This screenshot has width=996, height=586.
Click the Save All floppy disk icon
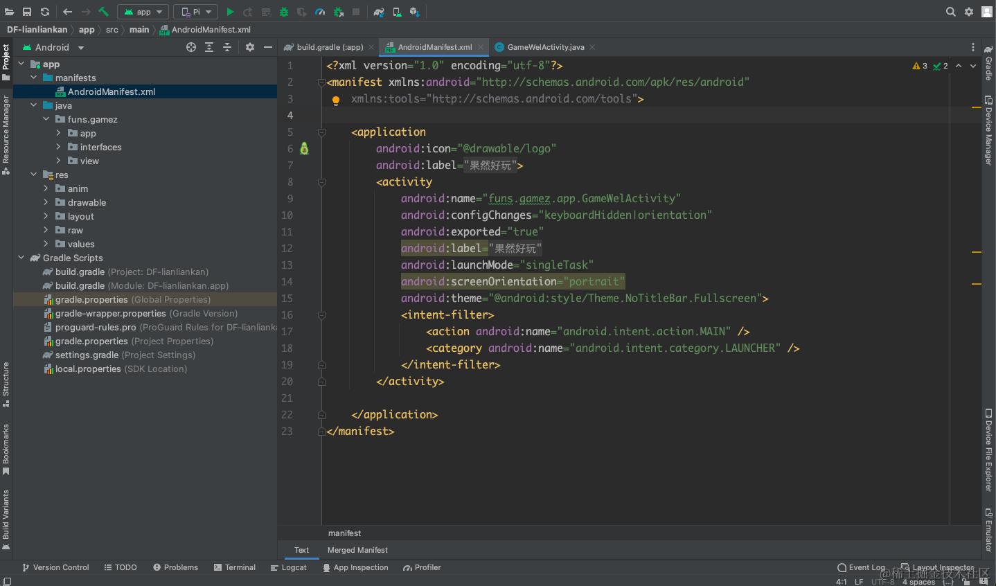click(27, 12)
